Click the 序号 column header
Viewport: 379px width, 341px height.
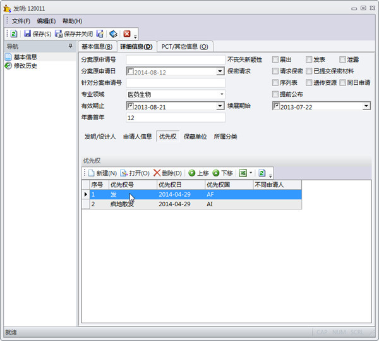99,185
